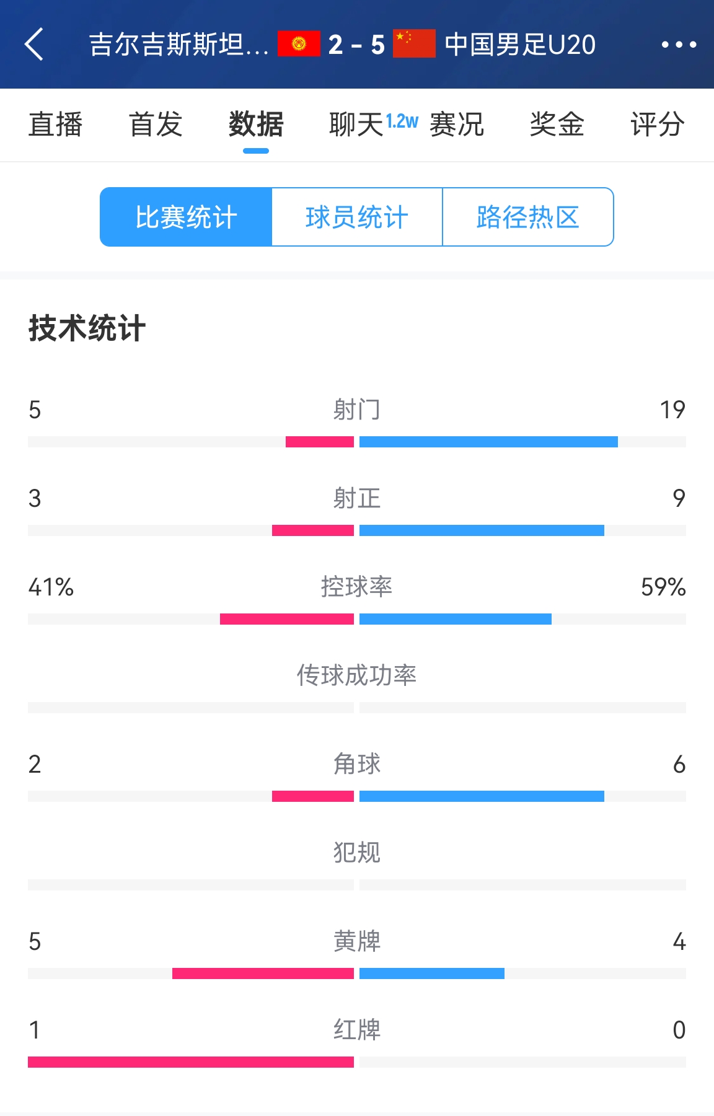The image size is (714, 1116).
Task: Switch to the 直播 live tab
Action: (x=56, y=125)
